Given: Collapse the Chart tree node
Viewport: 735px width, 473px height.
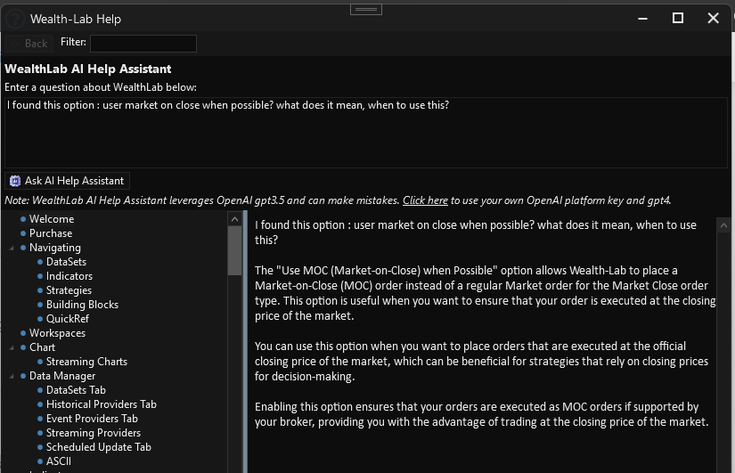Looking at the screenshot, I should tap(11, 347).
